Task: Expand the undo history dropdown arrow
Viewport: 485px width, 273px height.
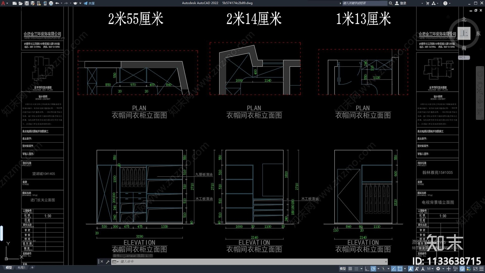Action: pos(62,3)
